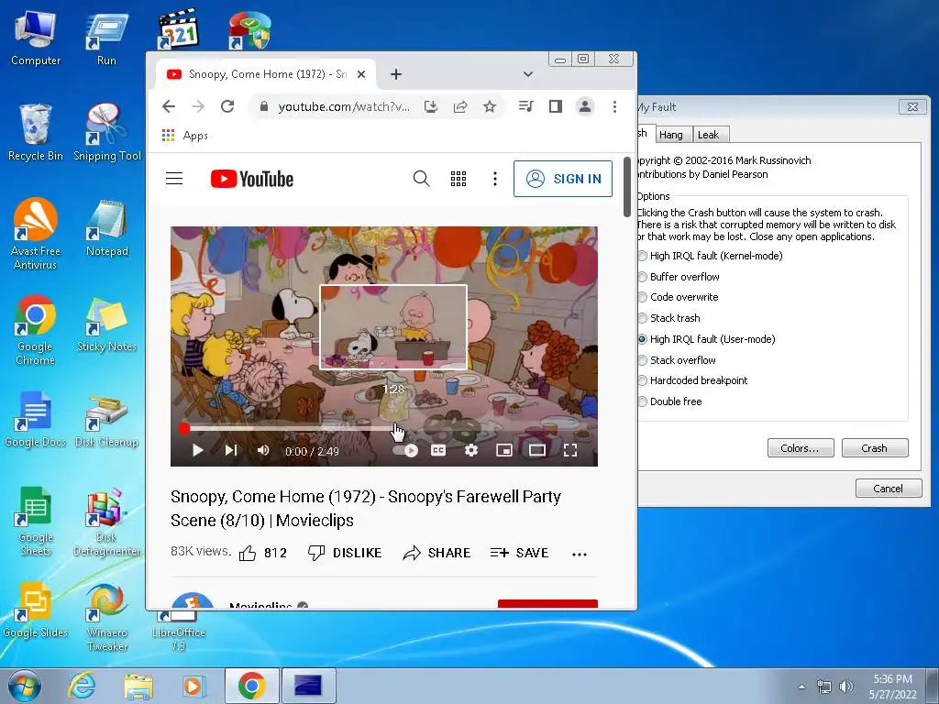Select Hardcoded breakpoint option

point(693,380)
